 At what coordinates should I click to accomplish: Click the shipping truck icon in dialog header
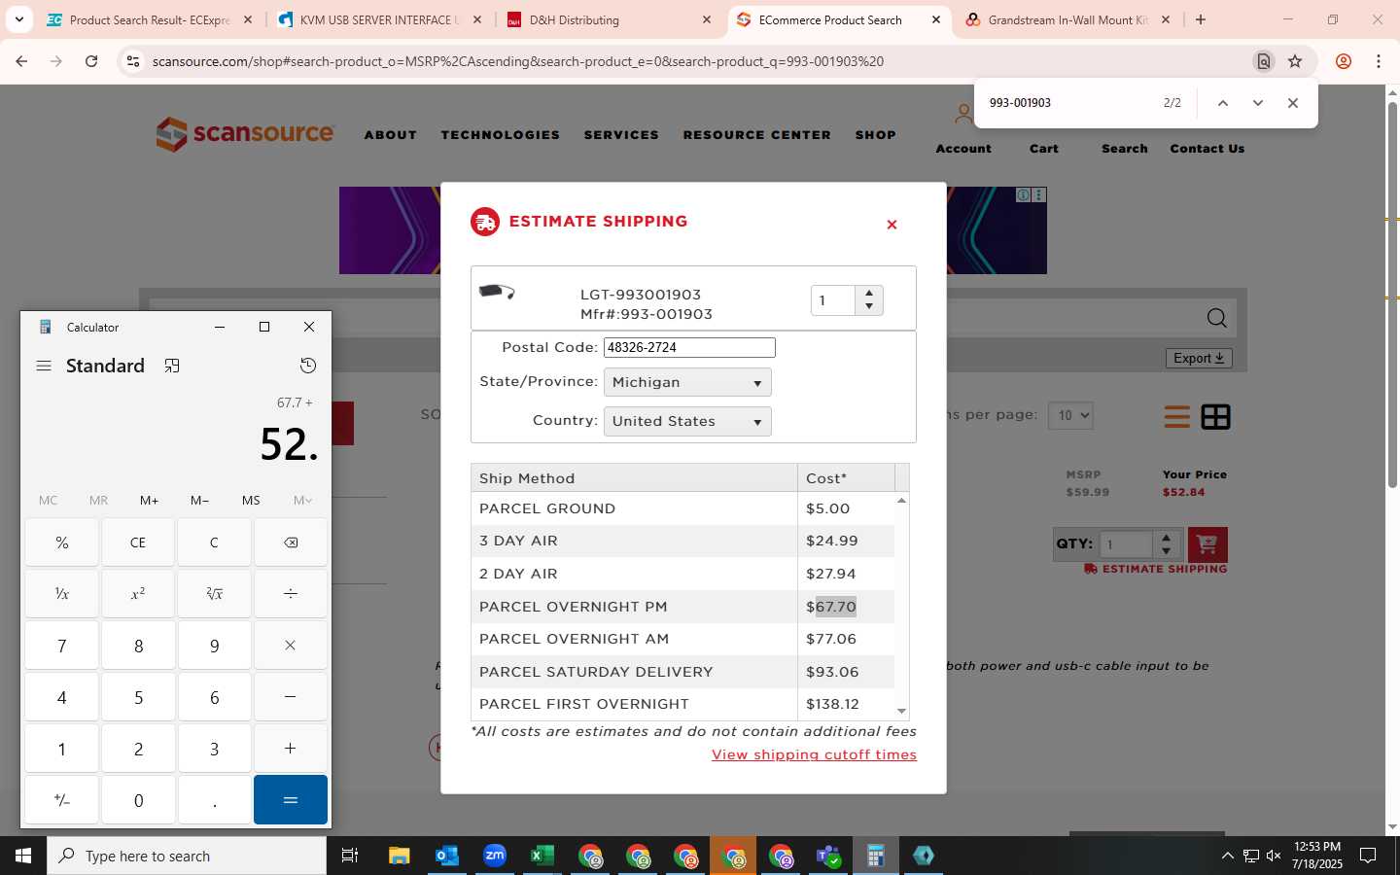pos(484,222)
